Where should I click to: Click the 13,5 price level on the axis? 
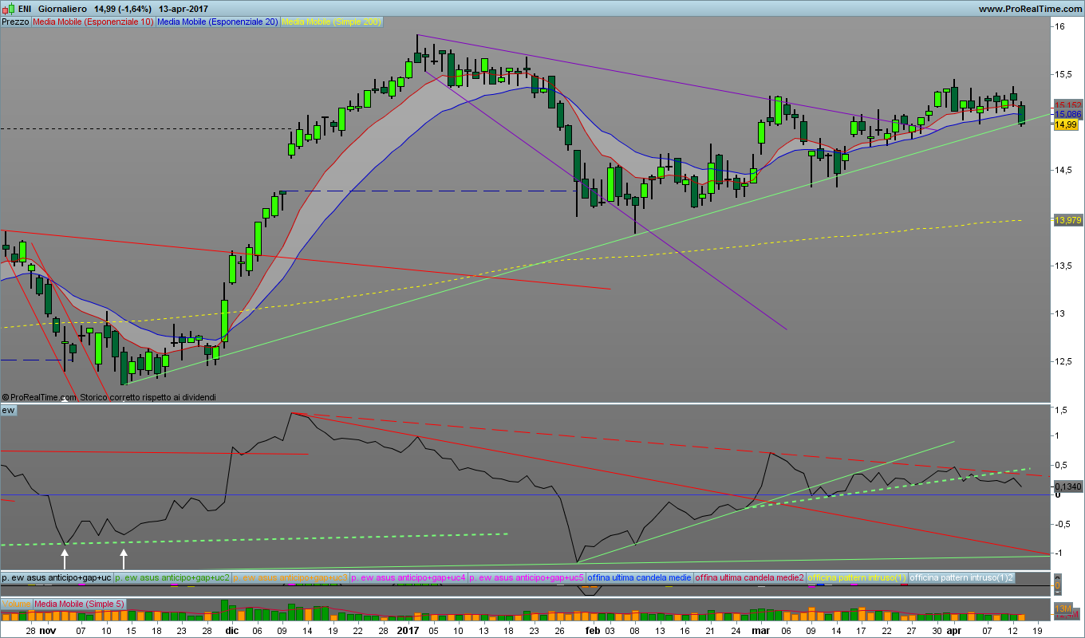pos(1063,266)
